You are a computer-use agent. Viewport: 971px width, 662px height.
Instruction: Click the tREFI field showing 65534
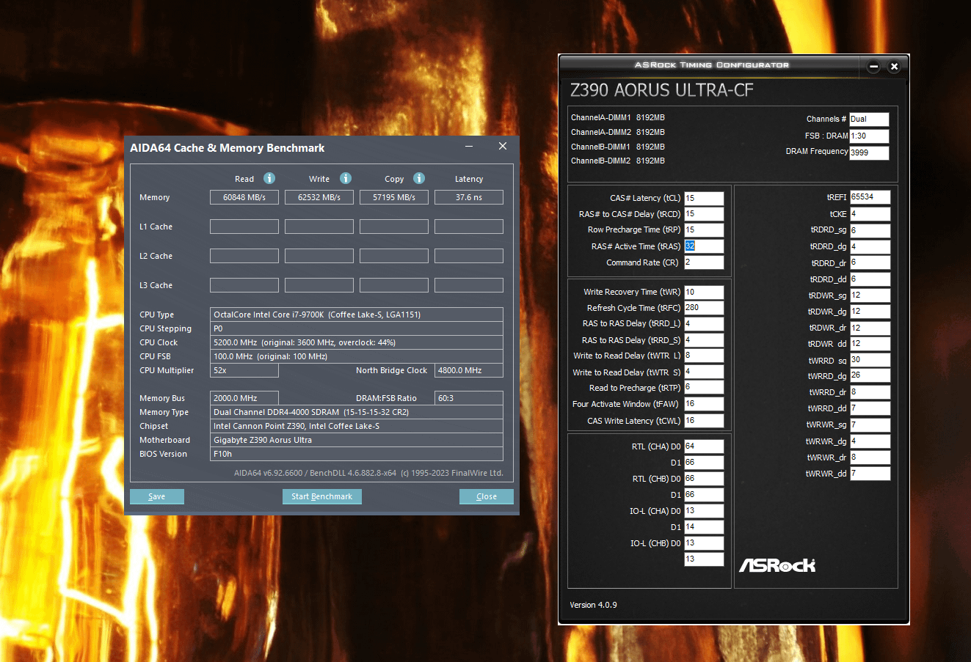point(870,197)
